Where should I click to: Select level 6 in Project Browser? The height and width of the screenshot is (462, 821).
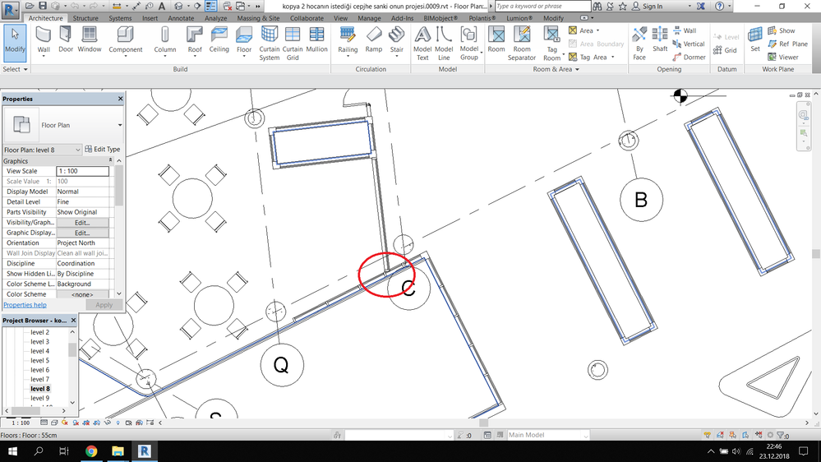coord(39,370)
